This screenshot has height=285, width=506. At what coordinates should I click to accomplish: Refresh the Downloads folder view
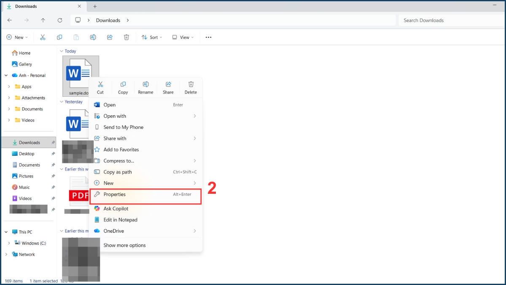(60, 20)
